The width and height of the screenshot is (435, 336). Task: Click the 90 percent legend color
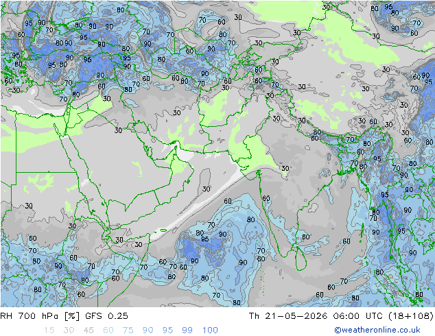148,331
